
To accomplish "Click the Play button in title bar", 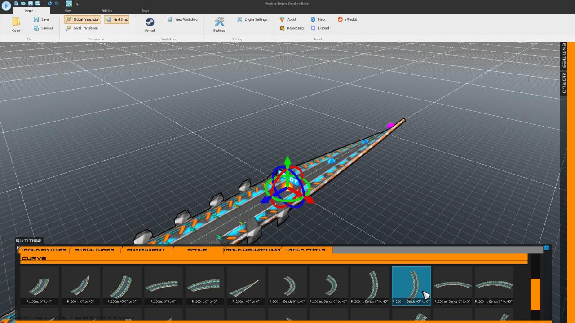I will point(6,6).
